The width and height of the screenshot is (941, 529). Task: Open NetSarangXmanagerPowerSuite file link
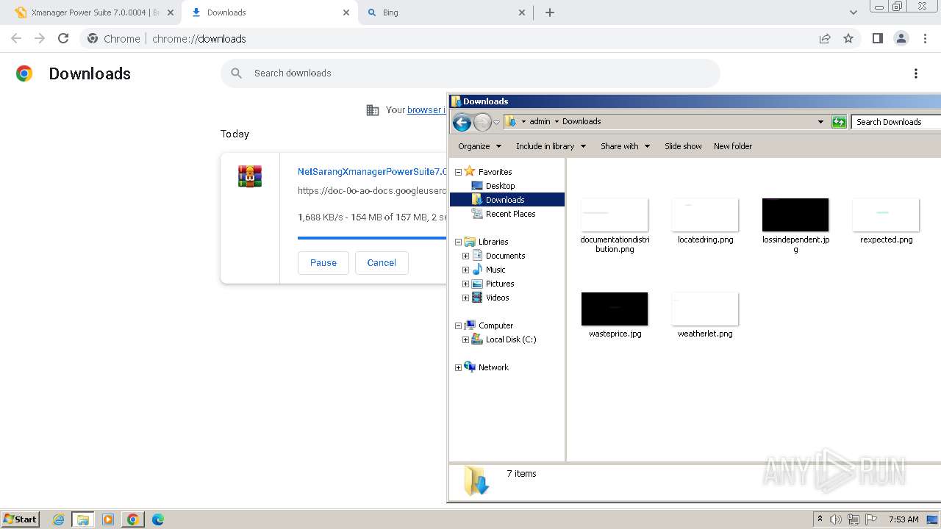[x=372, y=171]
